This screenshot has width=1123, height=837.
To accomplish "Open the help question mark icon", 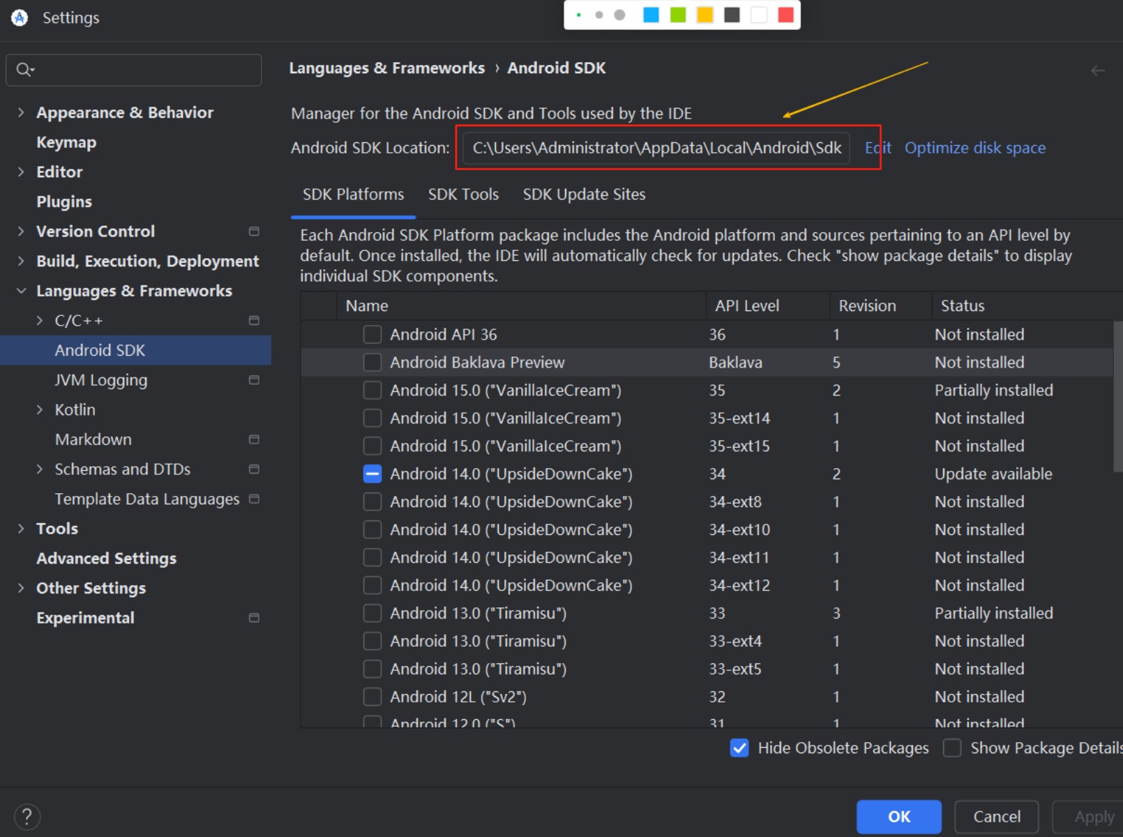I will coord(27,816).
